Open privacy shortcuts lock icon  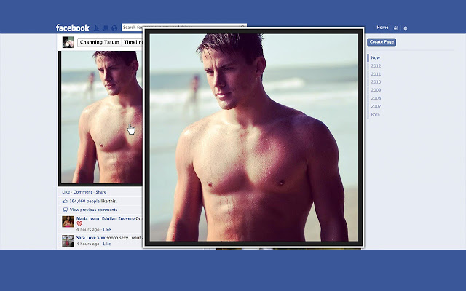coord(396,28)
